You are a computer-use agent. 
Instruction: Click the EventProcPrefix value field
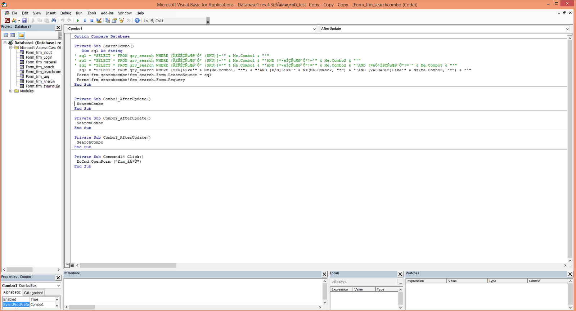(42, 305)
